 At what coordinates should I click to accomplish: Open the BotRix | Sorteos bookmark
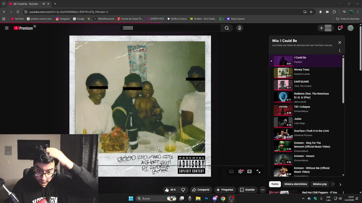(x=177, y=19)
